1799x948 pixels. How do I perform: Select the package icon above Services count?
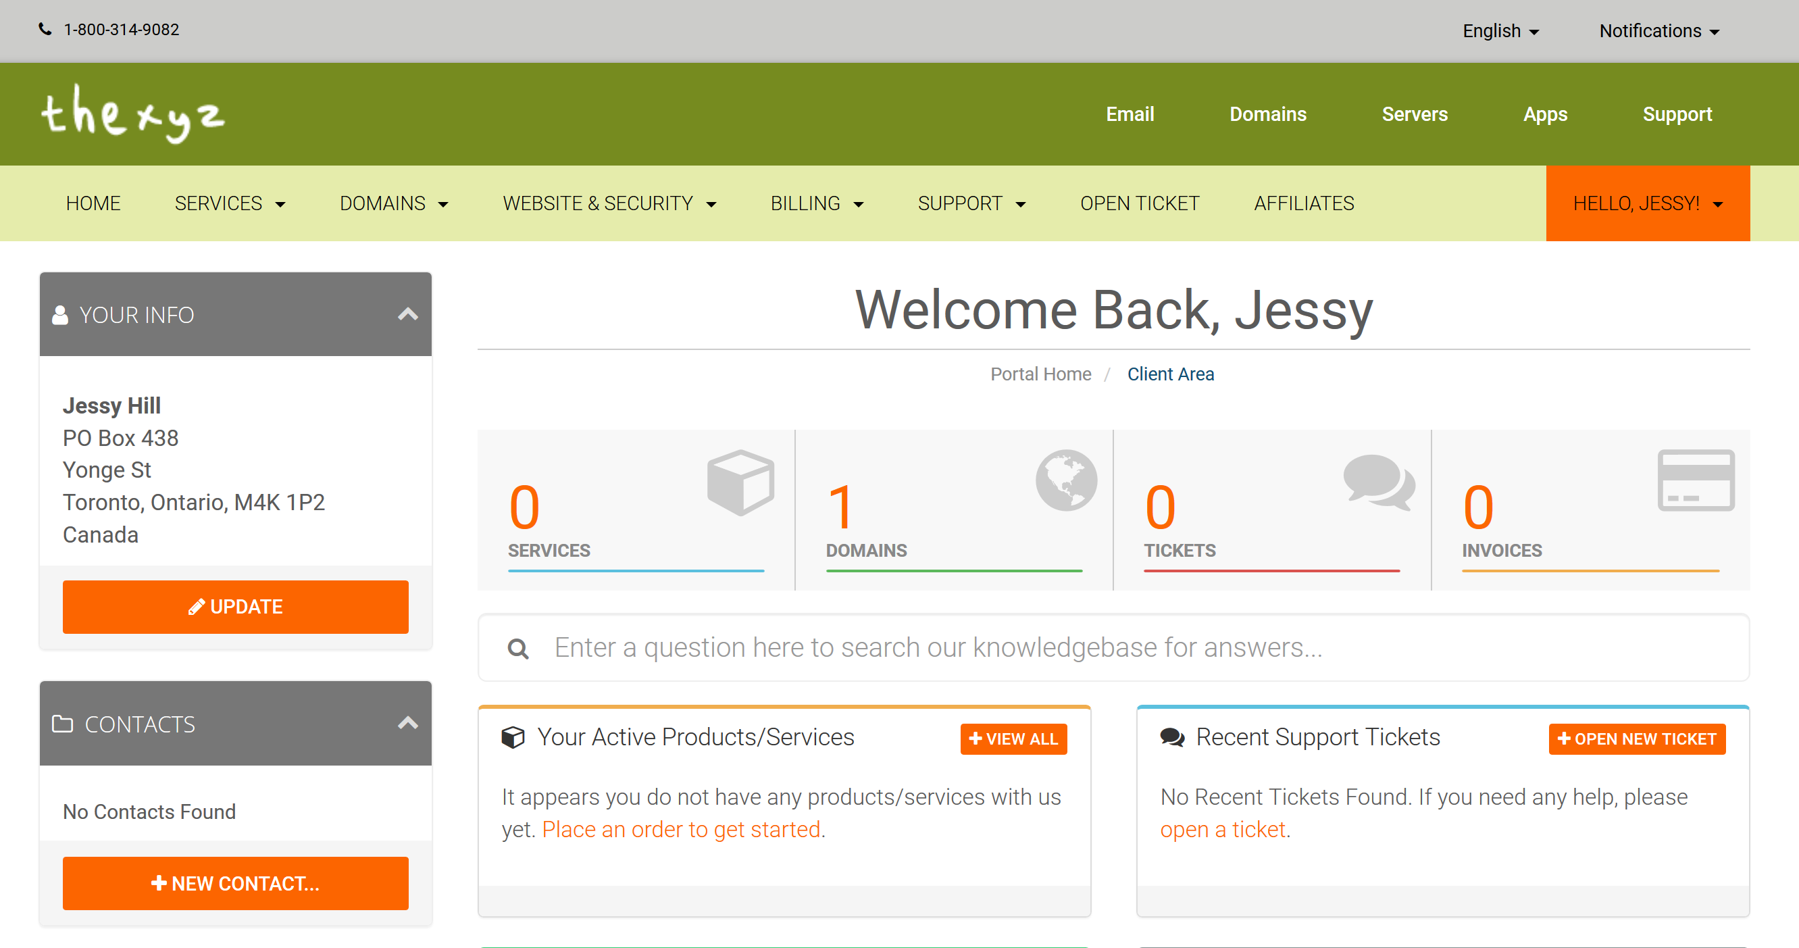click(741, 480)
